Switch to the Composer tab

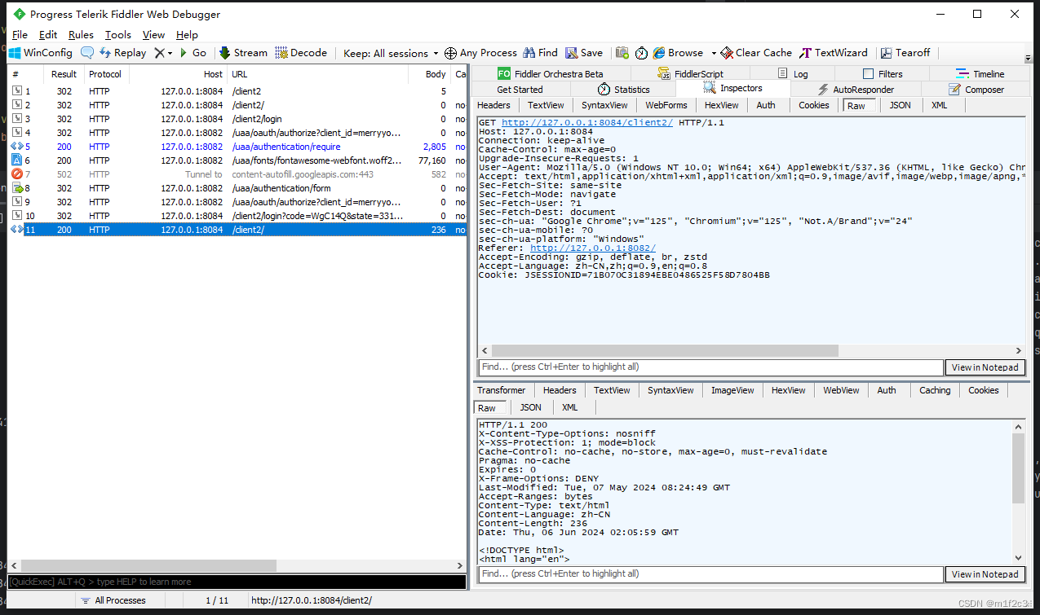tap(976, 90)
